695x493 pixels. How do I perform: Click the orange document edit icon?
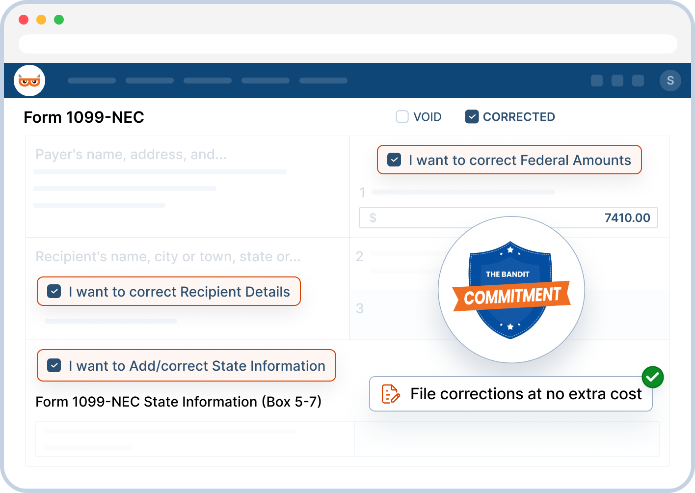tap(391, 394)
